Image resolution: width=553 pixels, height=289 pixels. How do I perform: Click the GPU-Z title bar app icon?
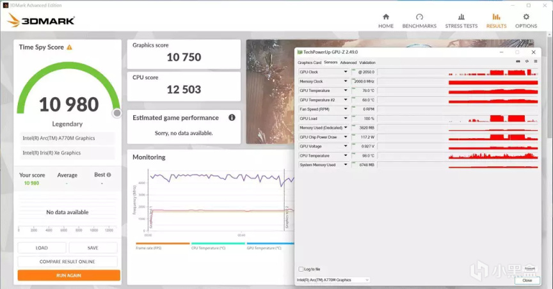300,52
